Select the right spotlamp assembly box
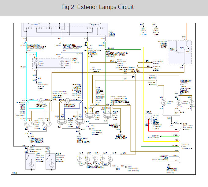This screenshot has height=187, width=208. click(x=51, y=162)
